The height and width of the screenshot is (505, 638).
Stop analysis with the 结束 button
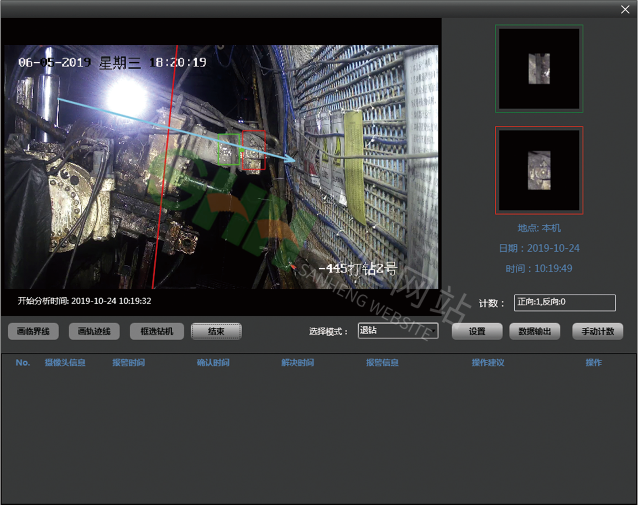(216, 331)
